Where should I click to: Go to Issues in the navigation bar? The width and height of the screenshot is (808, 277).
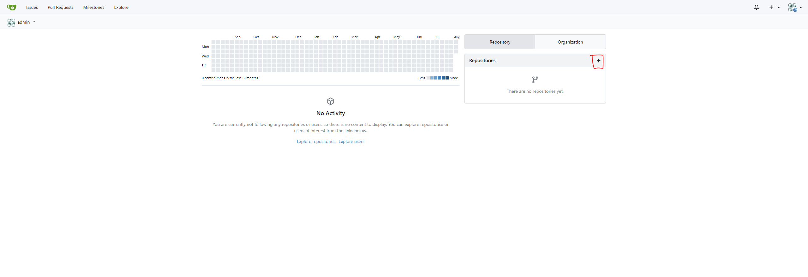32,7
